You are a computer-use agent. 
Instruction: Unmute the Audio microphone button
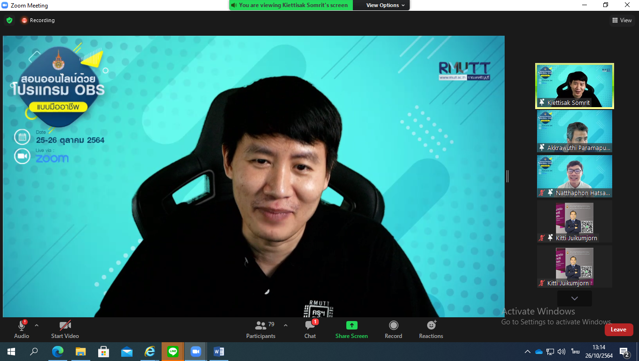[x=22, y=329]
